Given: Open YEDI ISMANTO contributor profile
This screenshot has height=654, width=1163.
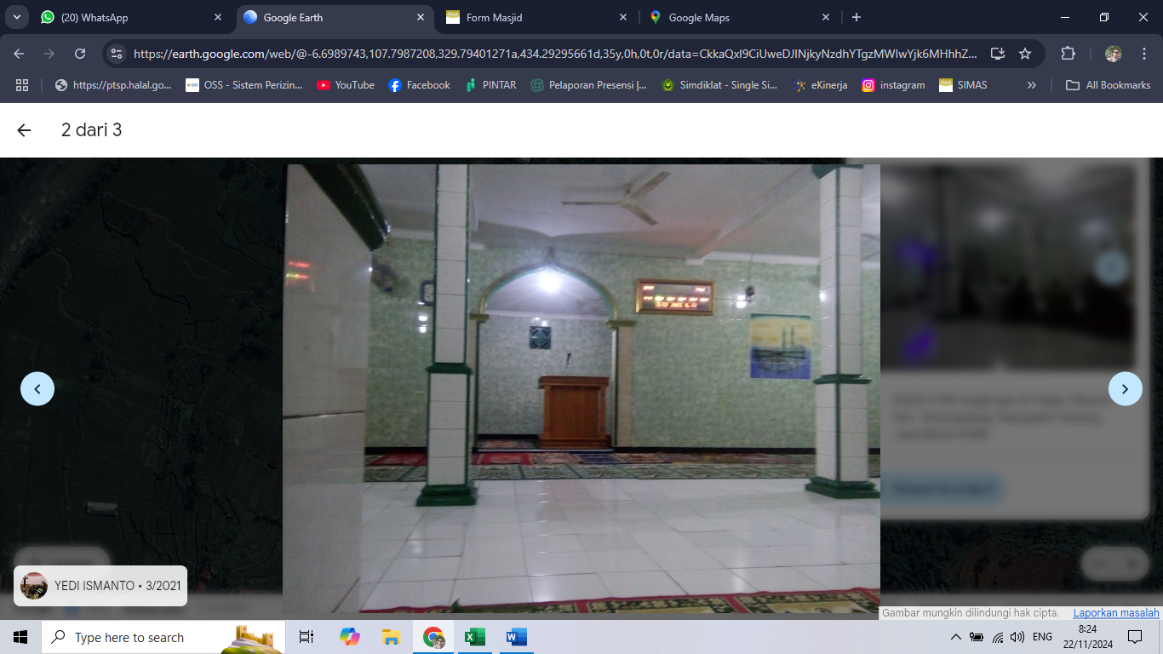Looking at the screenshot, I should click(x=100, y=586).
